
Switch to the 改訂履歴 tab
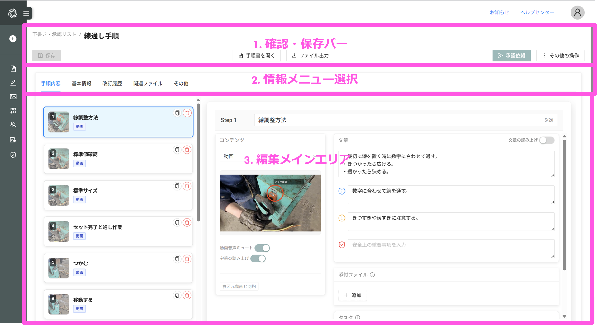click(x=112, y=83)
